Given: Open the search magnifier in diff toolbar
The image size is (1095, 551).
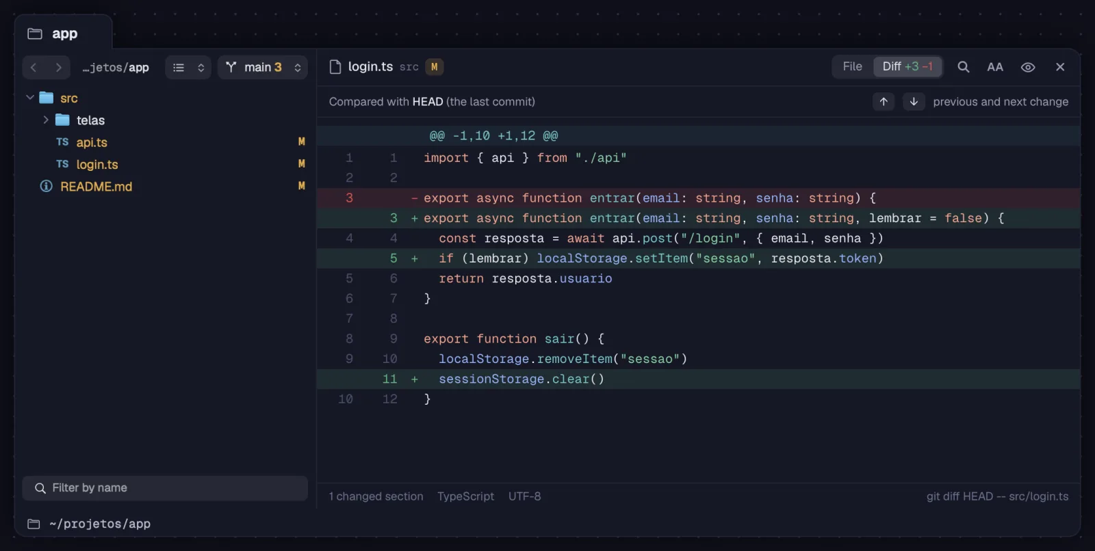Looking at the screenshot, I should (x=963, y=67).
